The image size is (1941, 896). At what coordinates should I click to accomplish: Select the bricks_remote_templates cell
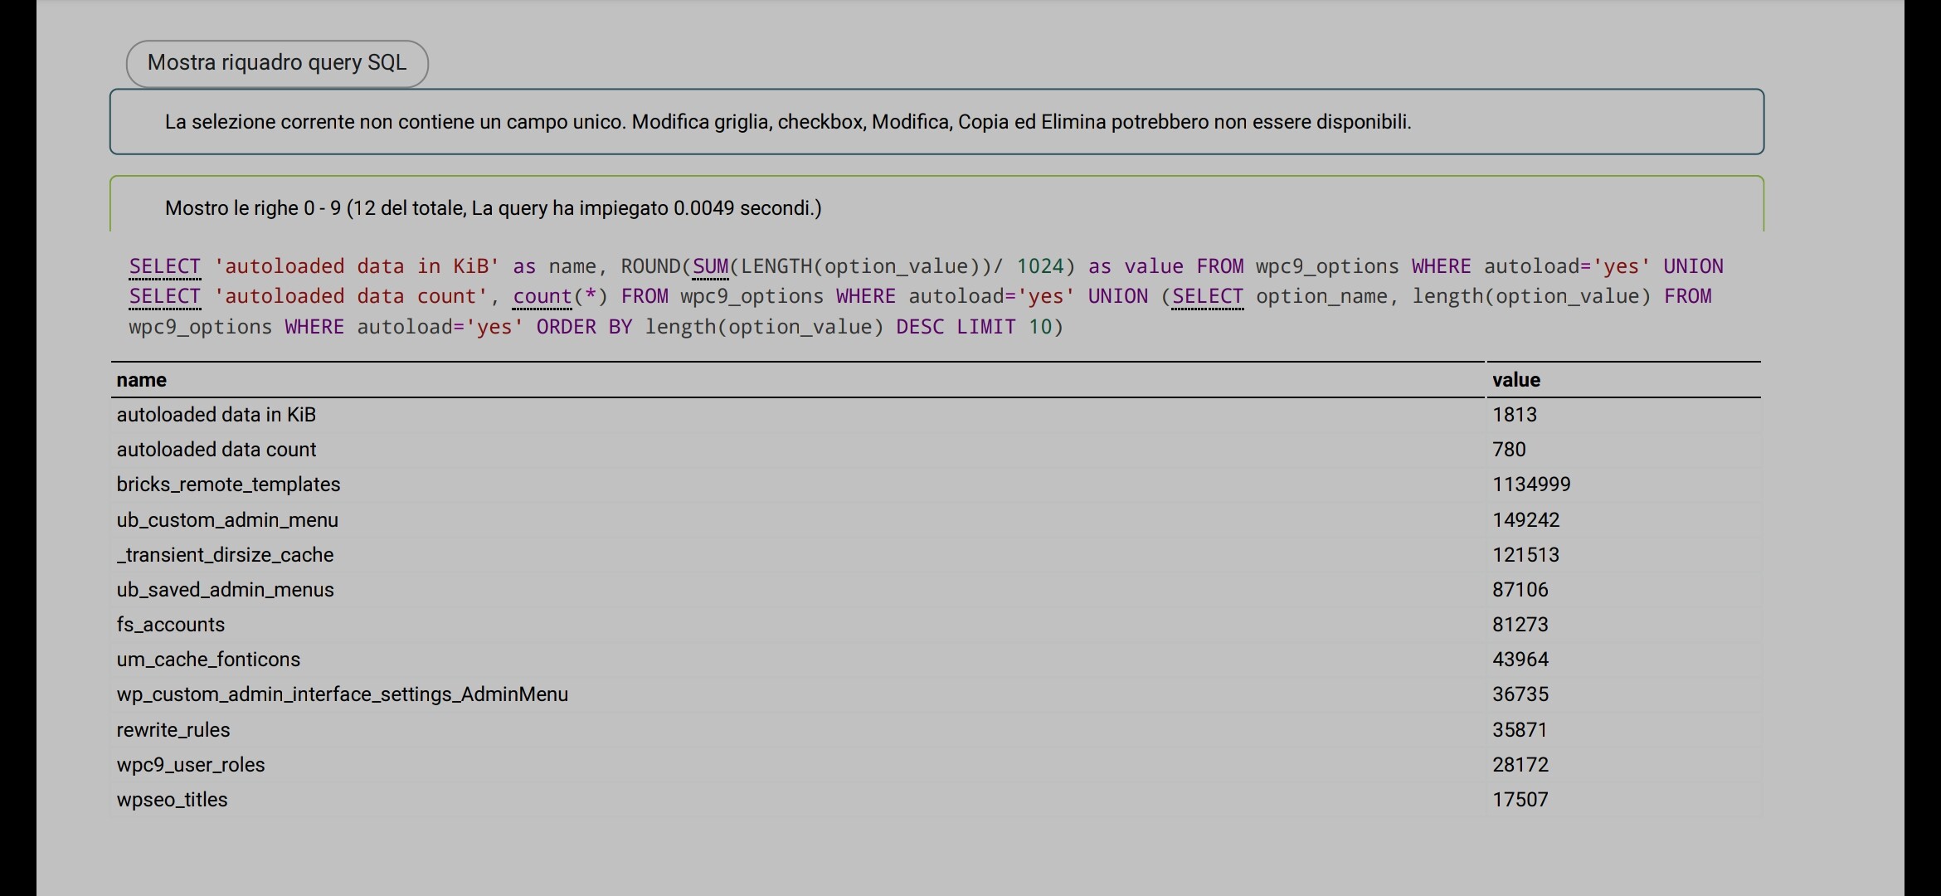tap(797, 485)
